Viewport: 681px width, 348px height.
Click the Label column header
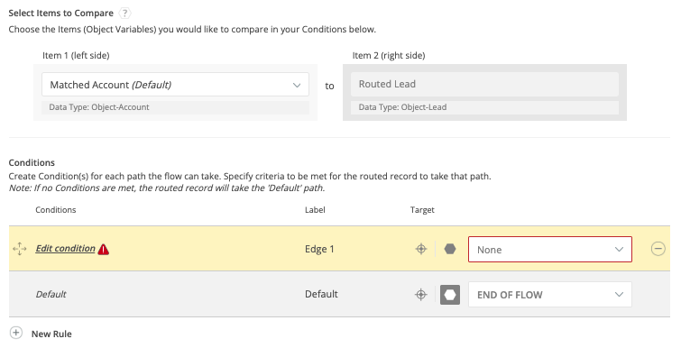(315, 210)
